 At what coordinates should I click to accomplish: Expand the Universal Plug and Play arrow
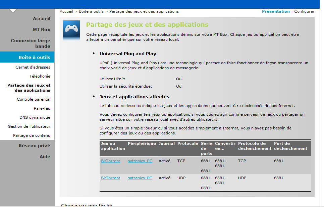pyautogui.click(x=94, y=54)
